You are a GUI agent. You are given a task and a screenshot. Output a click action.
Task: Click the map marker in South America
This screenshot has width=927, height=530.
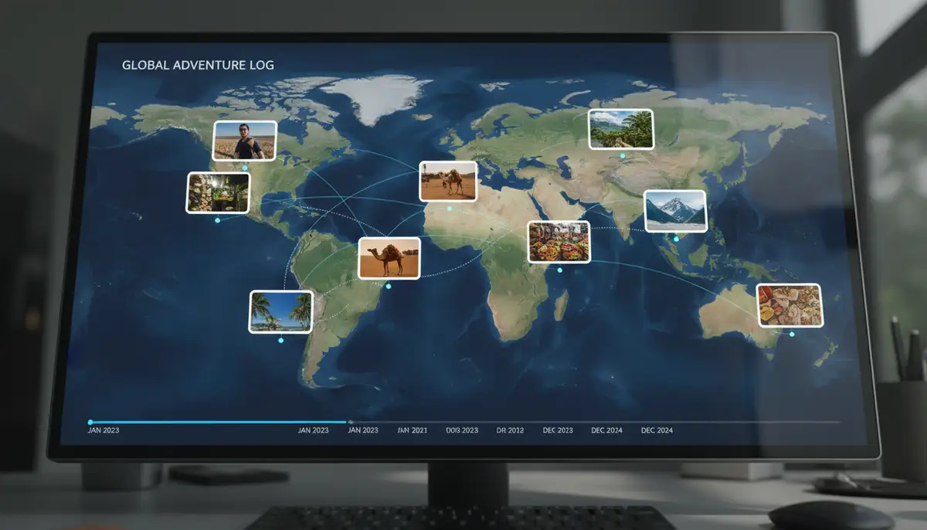coord(388,285)
